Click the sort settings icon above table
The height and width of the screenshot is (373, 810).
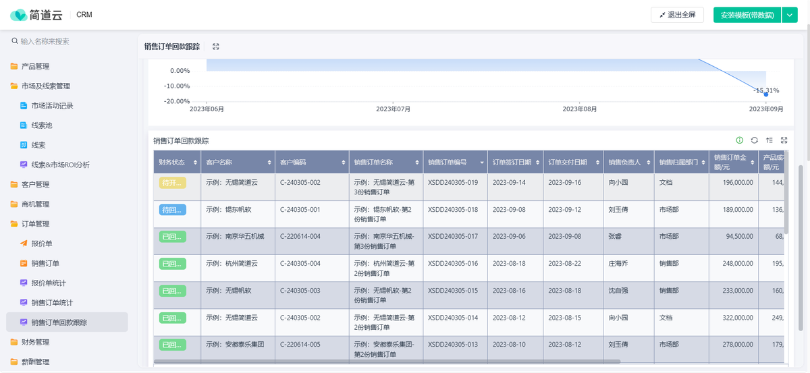tap(769, 140)
